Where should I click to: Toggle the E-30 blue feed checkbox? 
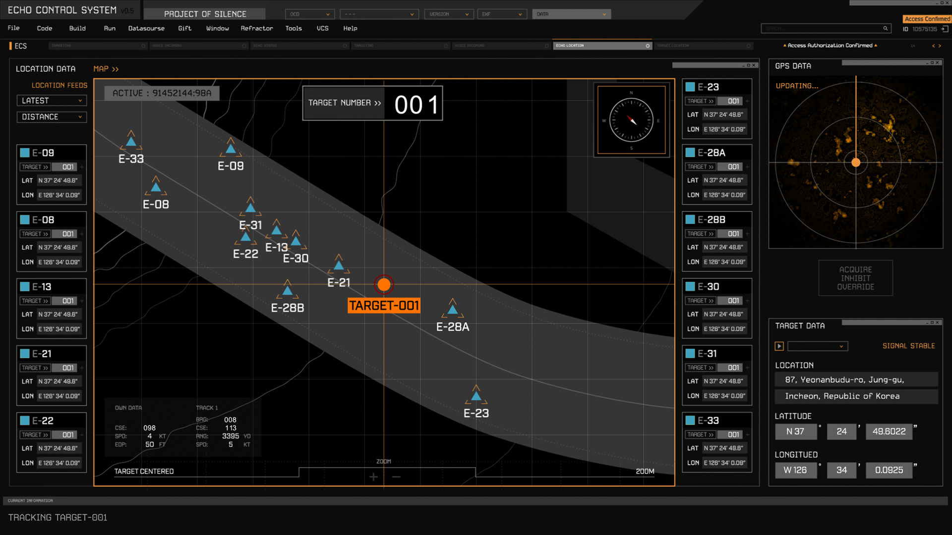tap(690, 286)
